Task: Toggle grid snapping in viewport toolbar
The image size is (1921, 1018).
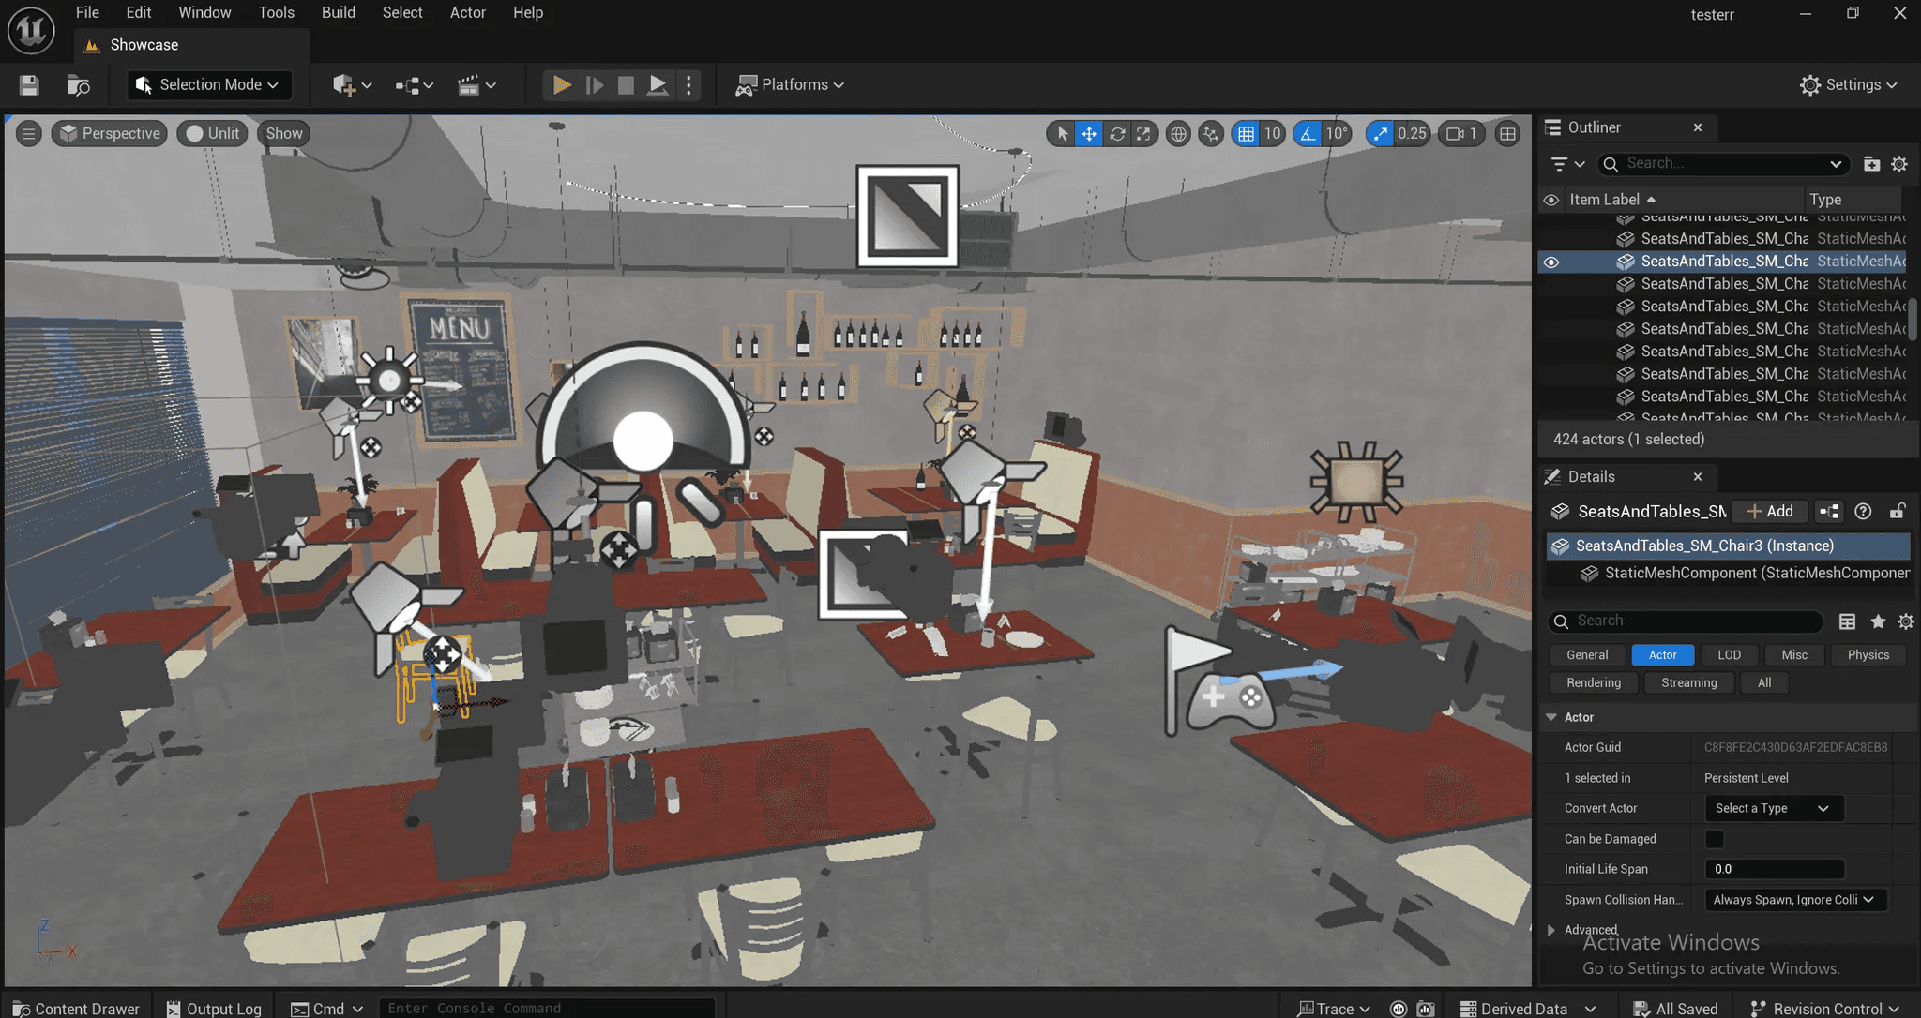Action: click(x=1246, y=134)
